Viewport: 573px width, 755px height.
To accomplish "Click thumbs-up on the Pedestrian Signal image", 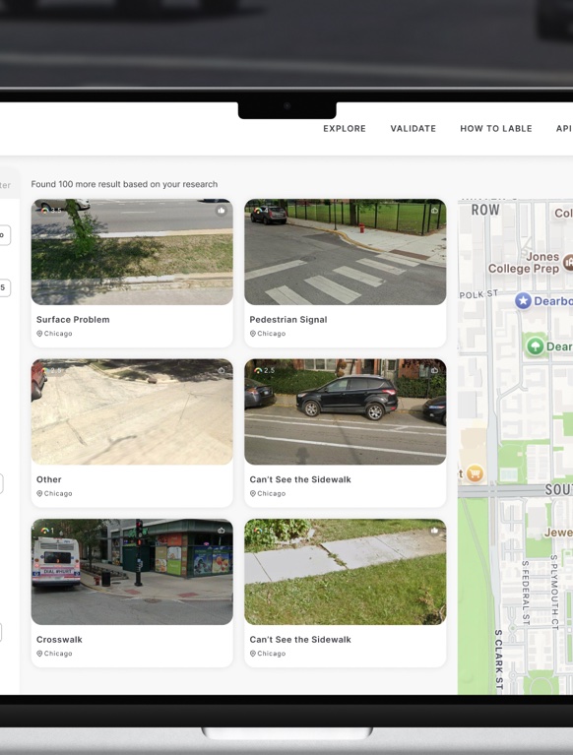I will (x=434, y=211).
